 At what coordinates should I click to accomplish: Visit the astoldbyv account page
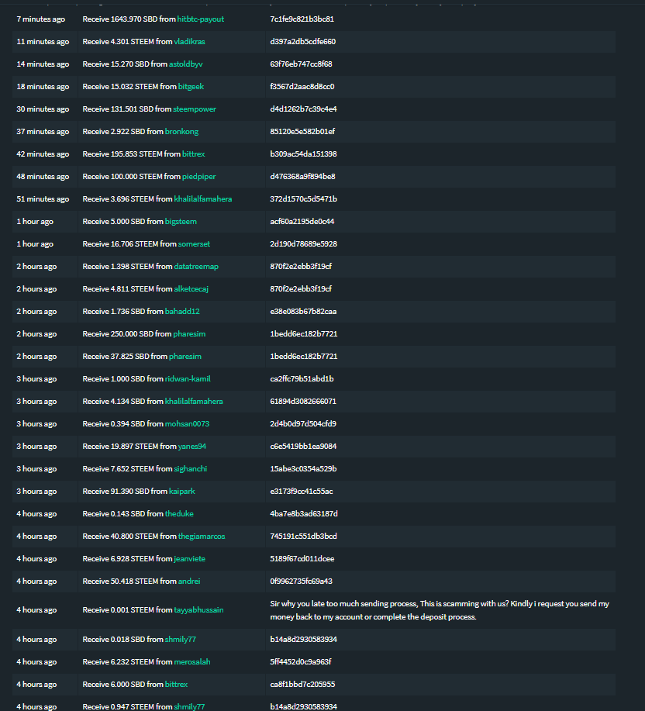pos(185,64)
